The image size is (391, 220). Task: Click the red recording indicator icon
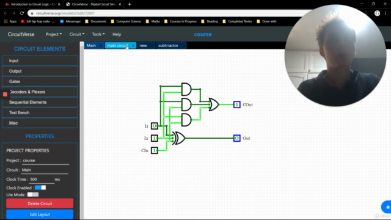pyautogui.click(x=5, y=94)
